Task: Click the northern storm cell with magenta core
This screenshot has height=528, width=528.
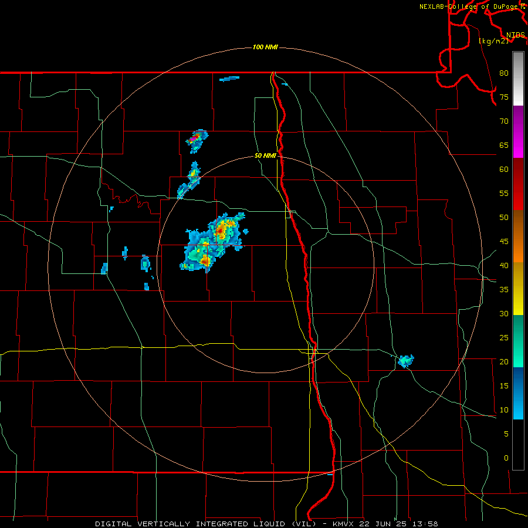Action: click(x=197, y=140)
